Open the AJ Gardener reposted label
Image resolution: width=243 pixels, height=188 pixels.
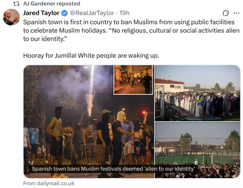[52, 4]
